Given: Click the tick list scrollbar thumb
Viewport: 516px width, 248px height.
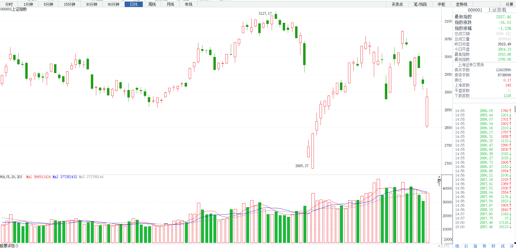Looking at the screenshot, I should pyautogui.click(x=515, y=109).
